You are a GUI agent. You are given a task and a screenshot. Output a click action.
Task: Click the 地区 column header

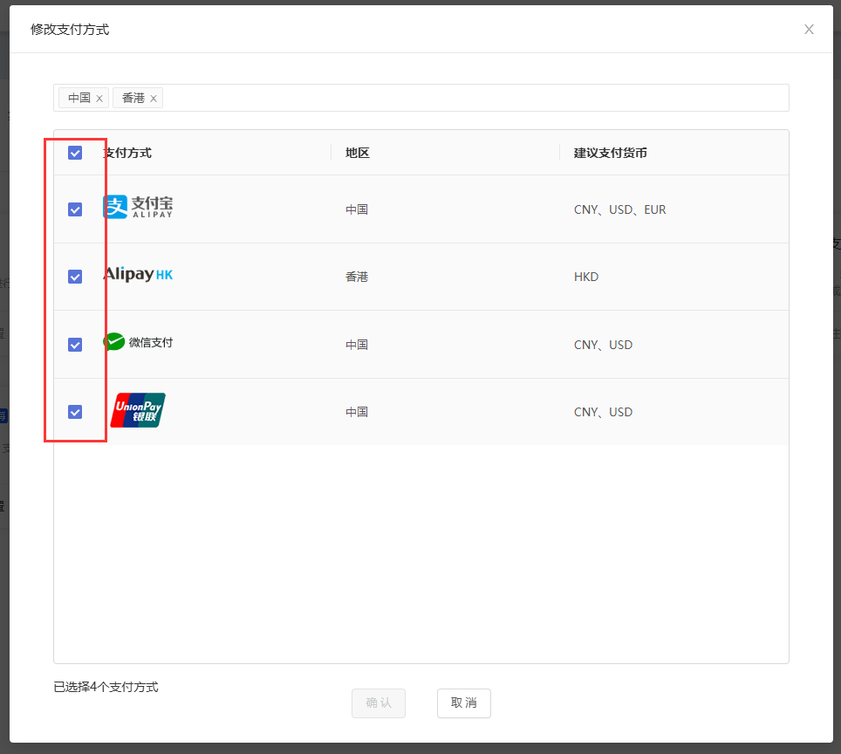click(358, 153)
